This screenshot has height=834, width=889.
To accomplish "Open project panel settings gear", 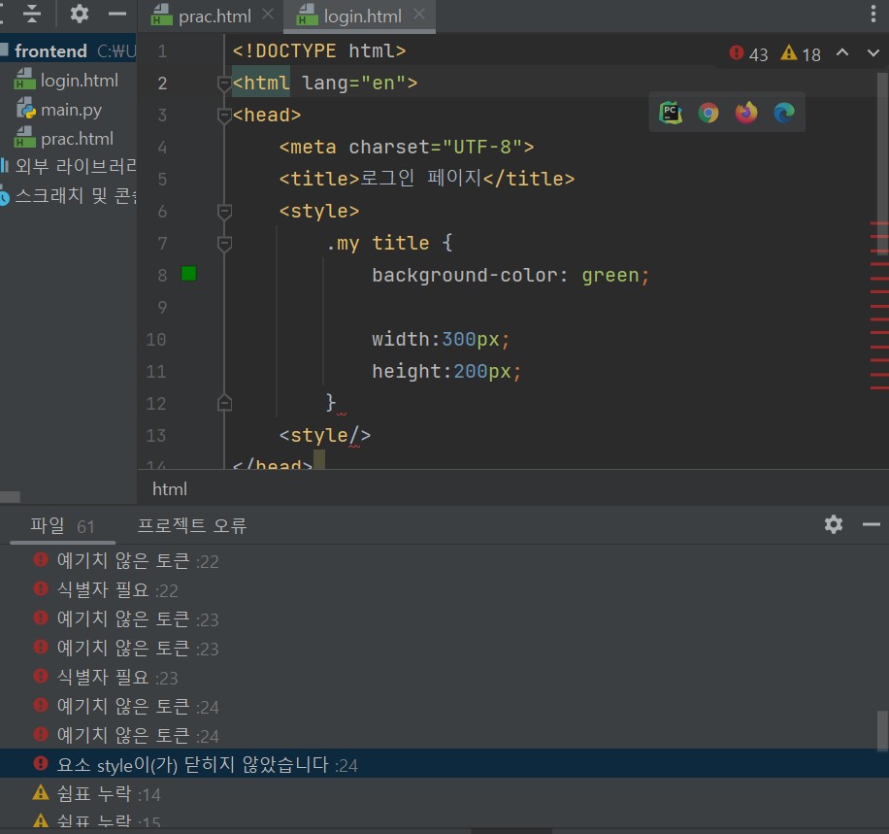I will pos(80,14).
